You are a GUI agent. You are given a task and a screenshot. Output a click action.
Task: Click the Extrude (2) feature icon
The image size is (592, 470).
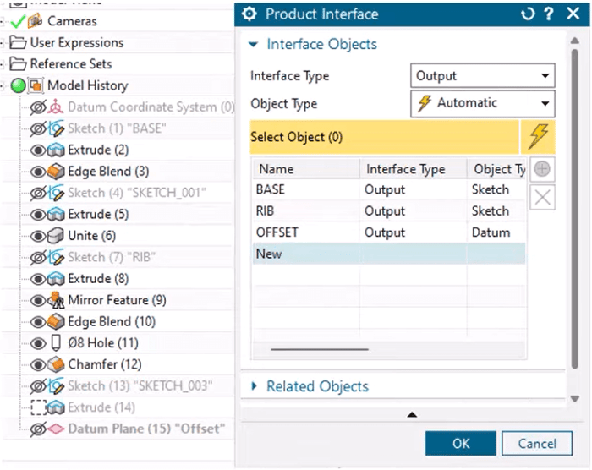(x=56, y=150)
